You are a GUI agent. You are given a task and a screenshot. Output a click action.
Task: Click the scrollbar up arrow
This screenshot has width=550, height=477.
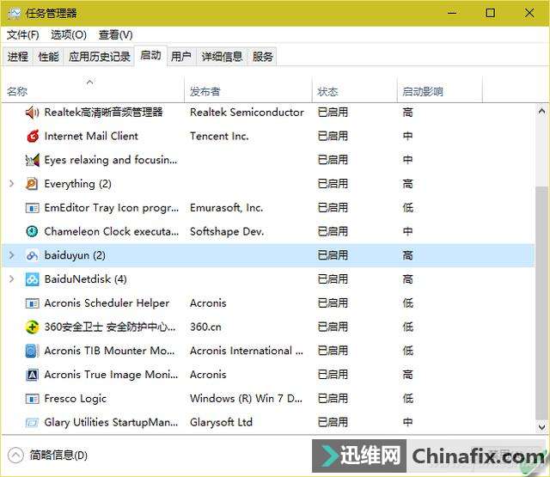(541, 111)
